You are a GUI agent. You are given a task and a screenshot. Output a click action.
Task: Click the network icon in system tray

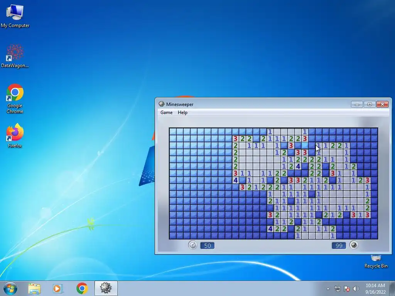(x=337, y=289)
